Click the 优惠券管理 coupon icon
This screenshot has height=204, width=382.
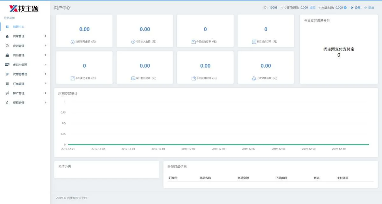7,74
